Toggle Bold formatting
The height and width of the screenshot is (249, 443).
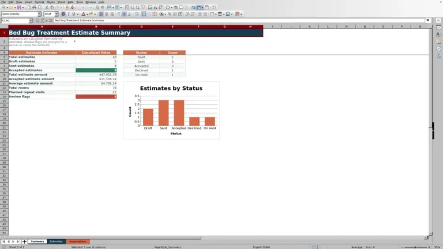point(63,14)
